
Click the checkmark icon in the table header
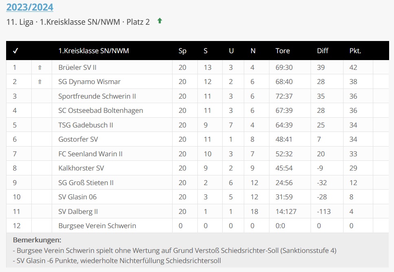15,51
